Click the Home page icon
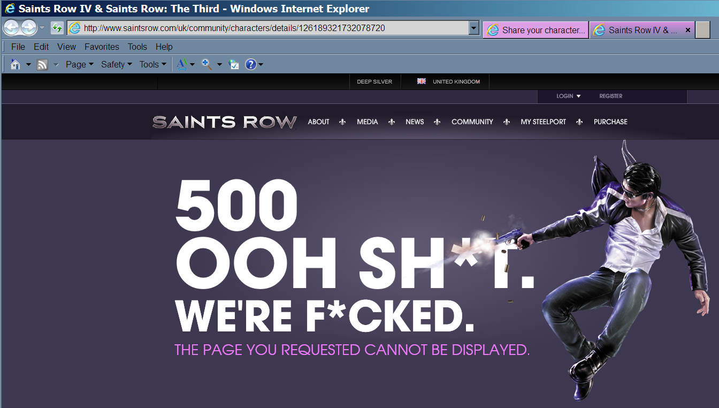This screenshot has width=719, height=408. [x=16, y=64]
